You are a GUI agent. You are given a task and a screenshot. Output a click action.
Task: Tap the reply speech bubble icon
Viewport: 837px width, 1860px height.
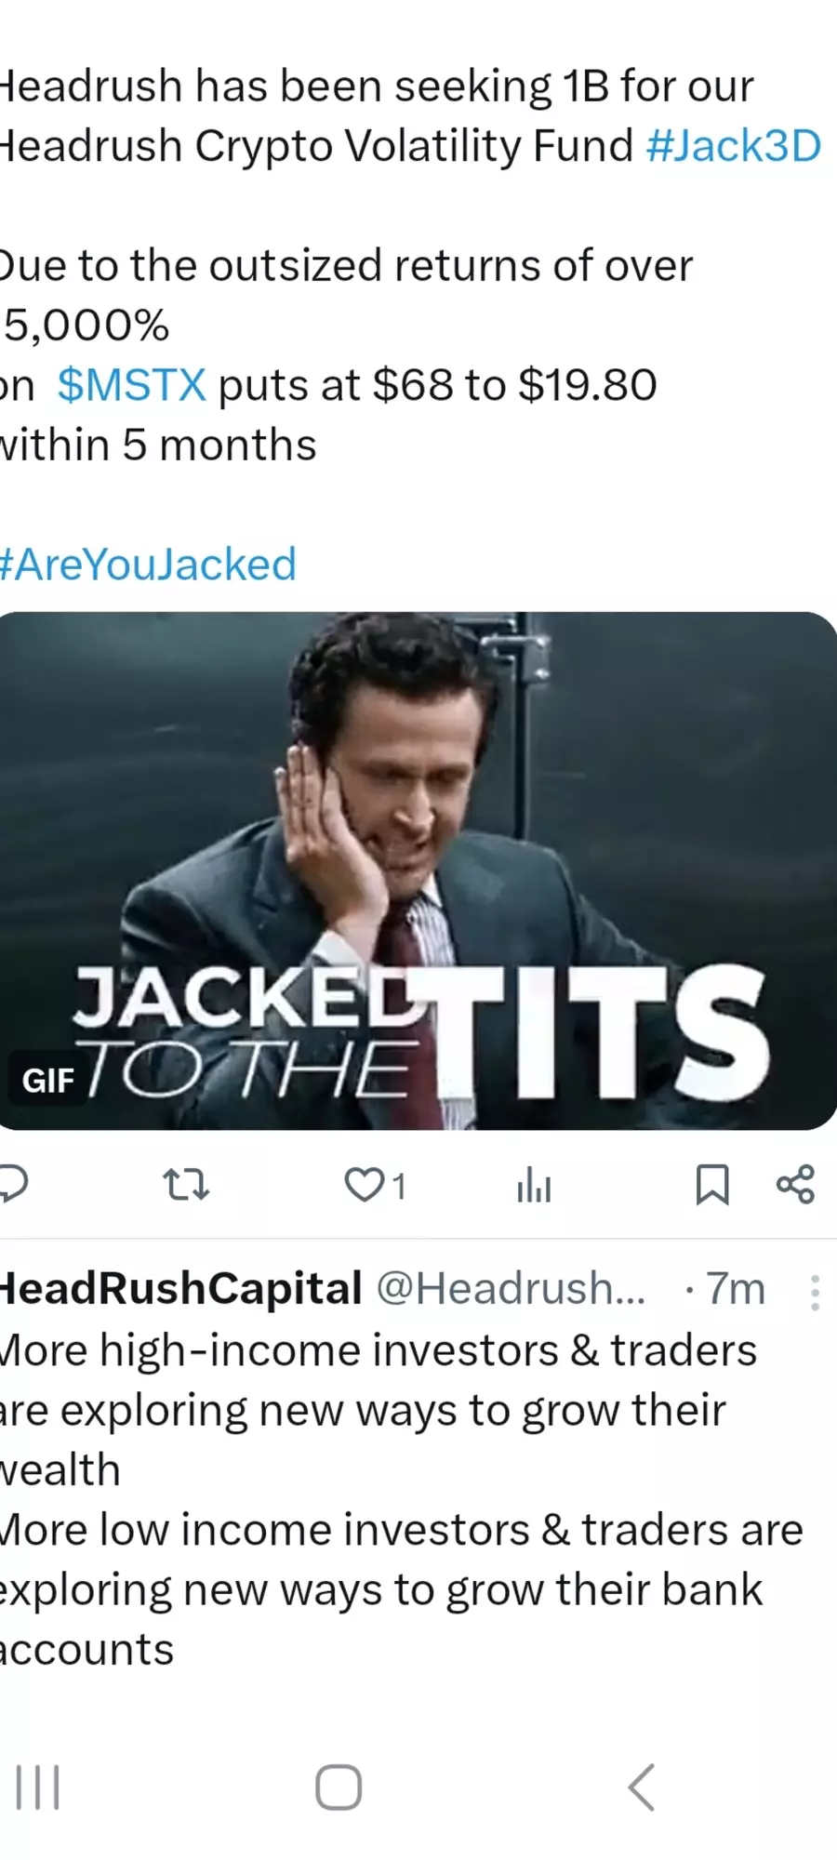pyautogui.click(x=11, y=1184)
